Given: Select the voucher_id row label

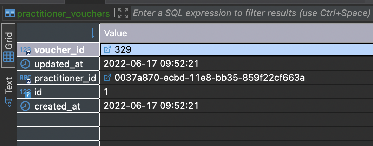Looking at the screenshot, I should point(59,50).
